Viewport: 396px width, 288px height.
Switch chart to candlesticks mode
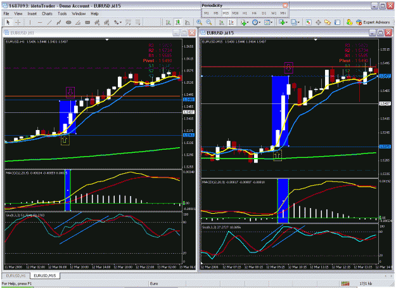(178, 22)
